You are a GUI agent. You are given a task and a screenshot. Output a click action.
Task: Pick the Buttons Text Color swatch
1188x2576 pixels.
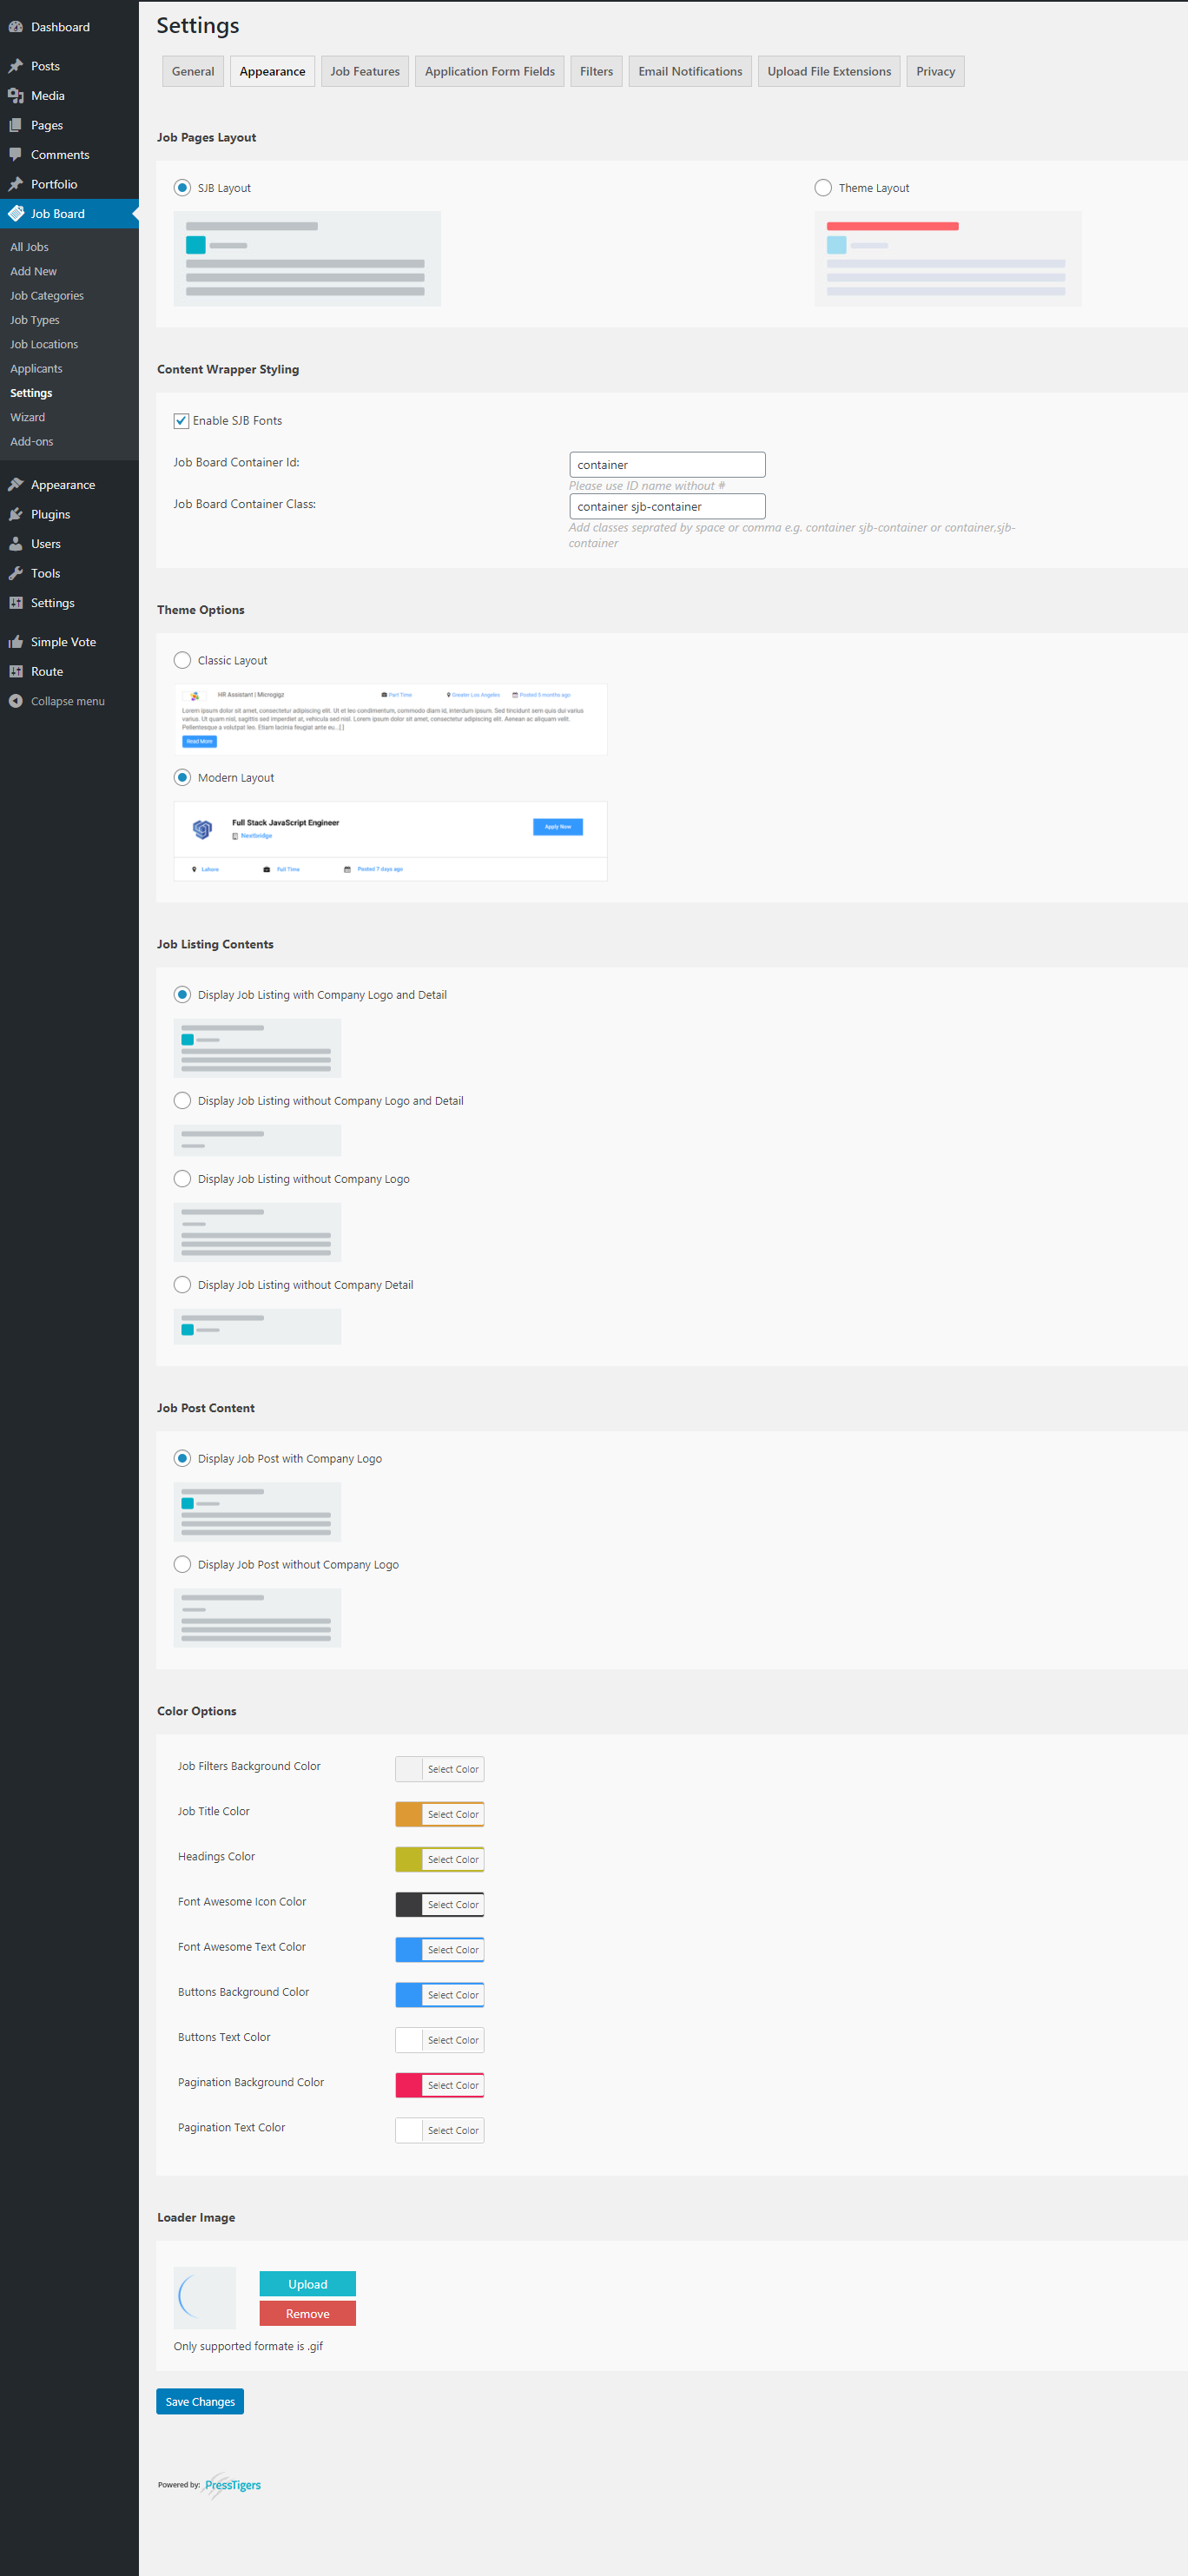coord(409,2040)
